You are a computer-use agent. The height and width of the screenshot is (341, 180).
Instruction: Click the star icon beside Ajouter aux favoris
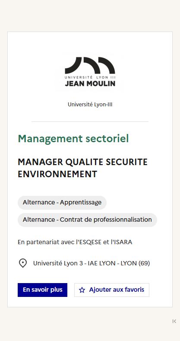tap(82, 290)
